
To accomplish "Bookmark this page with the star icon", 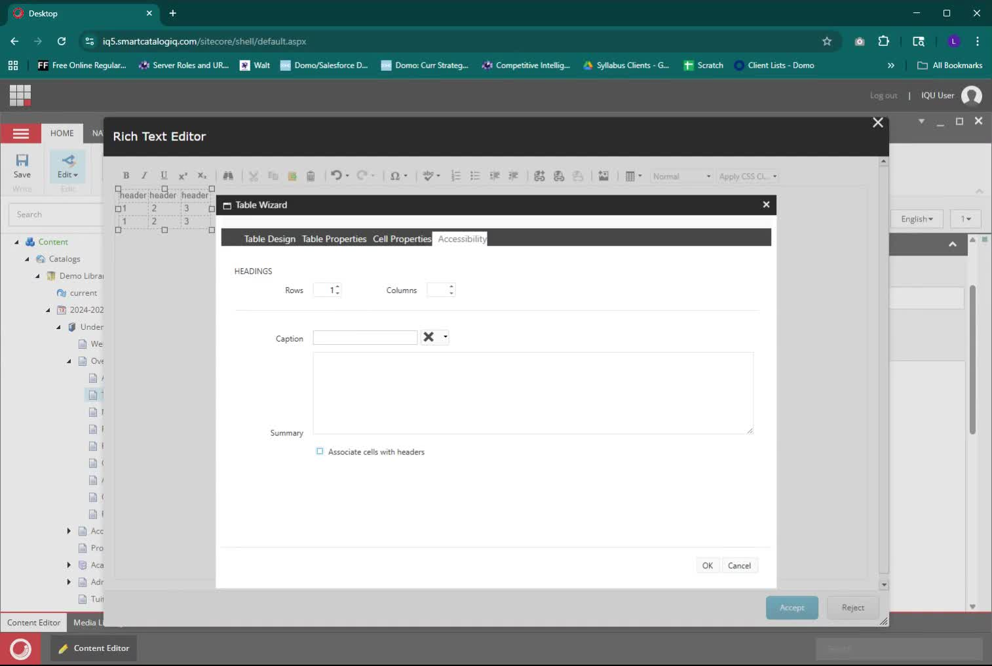I will tap(827, 41).
